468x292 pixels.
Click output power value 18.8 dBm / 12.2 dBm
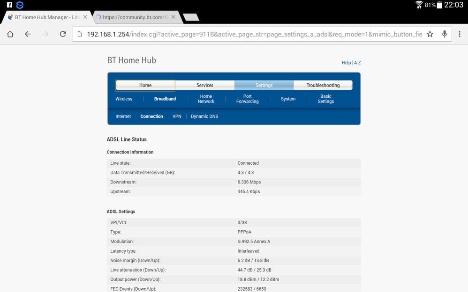tap(258, 279)
